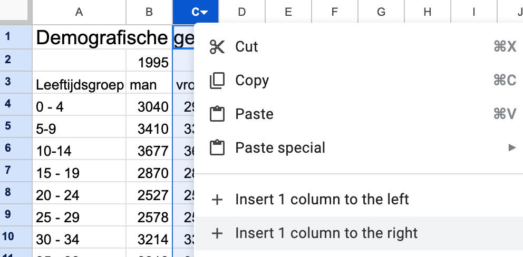Open column C header dropdown arrow
This screenshot has height=257, width=523.
[205, 12]
